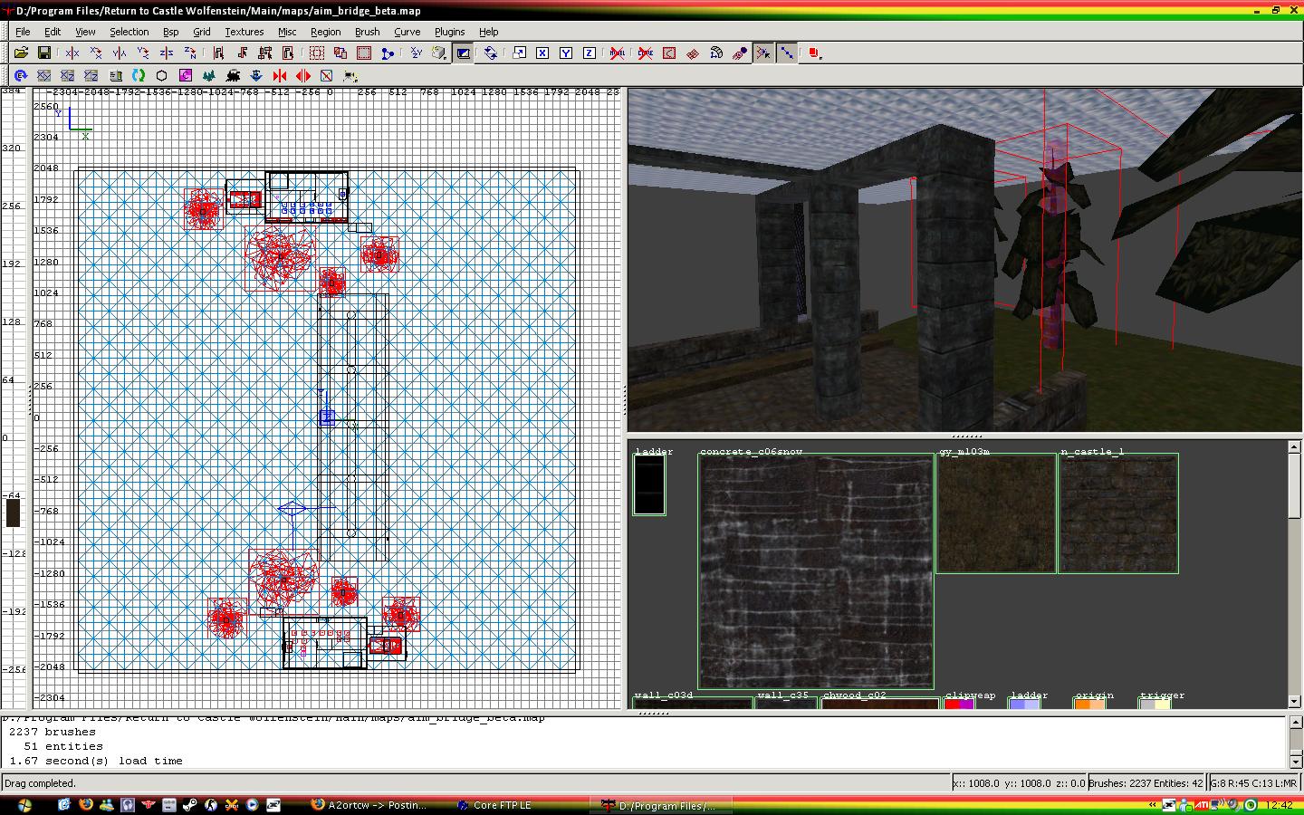
Task: Pick the clipweap magenta texture swatch
Action: [x=959, y=704]
